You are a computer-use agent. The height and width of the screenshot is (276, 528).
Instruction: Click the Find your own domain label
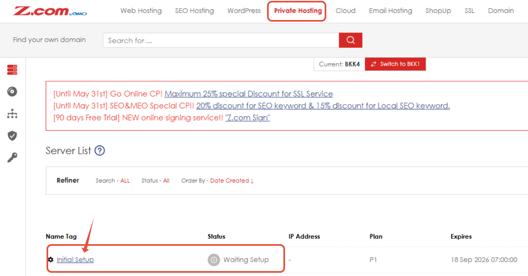click(49, 40)
